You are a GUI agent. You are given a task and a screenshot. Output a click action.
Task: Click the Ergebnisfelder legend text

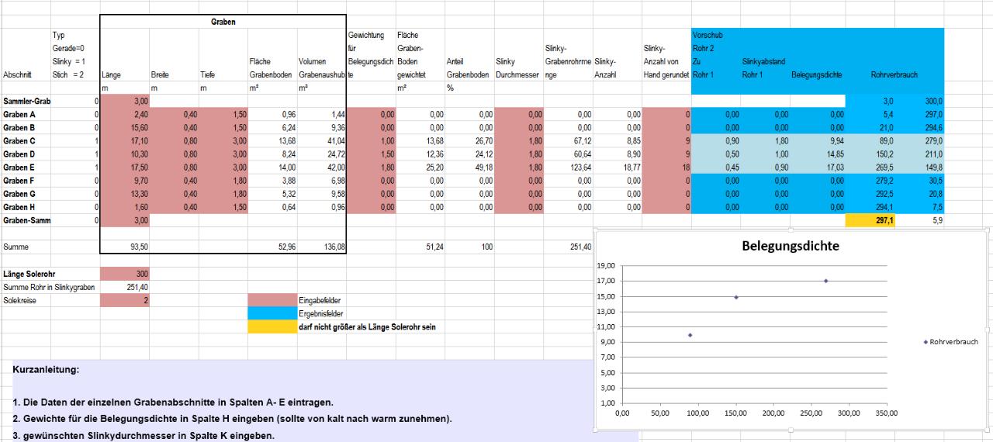point(321,313)
